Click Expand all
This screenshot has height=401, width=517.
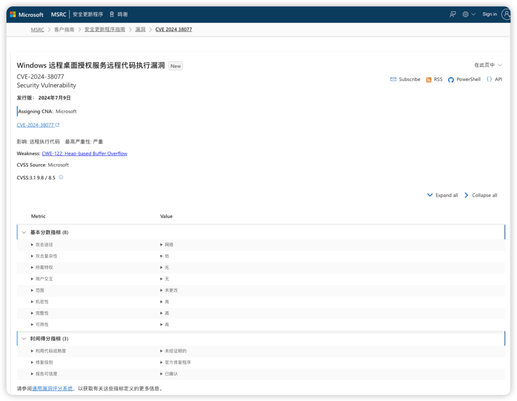(x=442, y=195)
